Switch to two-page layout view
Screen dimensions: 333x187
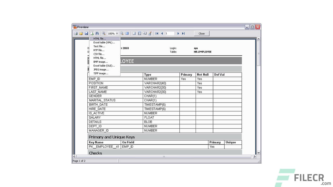pyautogui.click(x=139, y=33)
